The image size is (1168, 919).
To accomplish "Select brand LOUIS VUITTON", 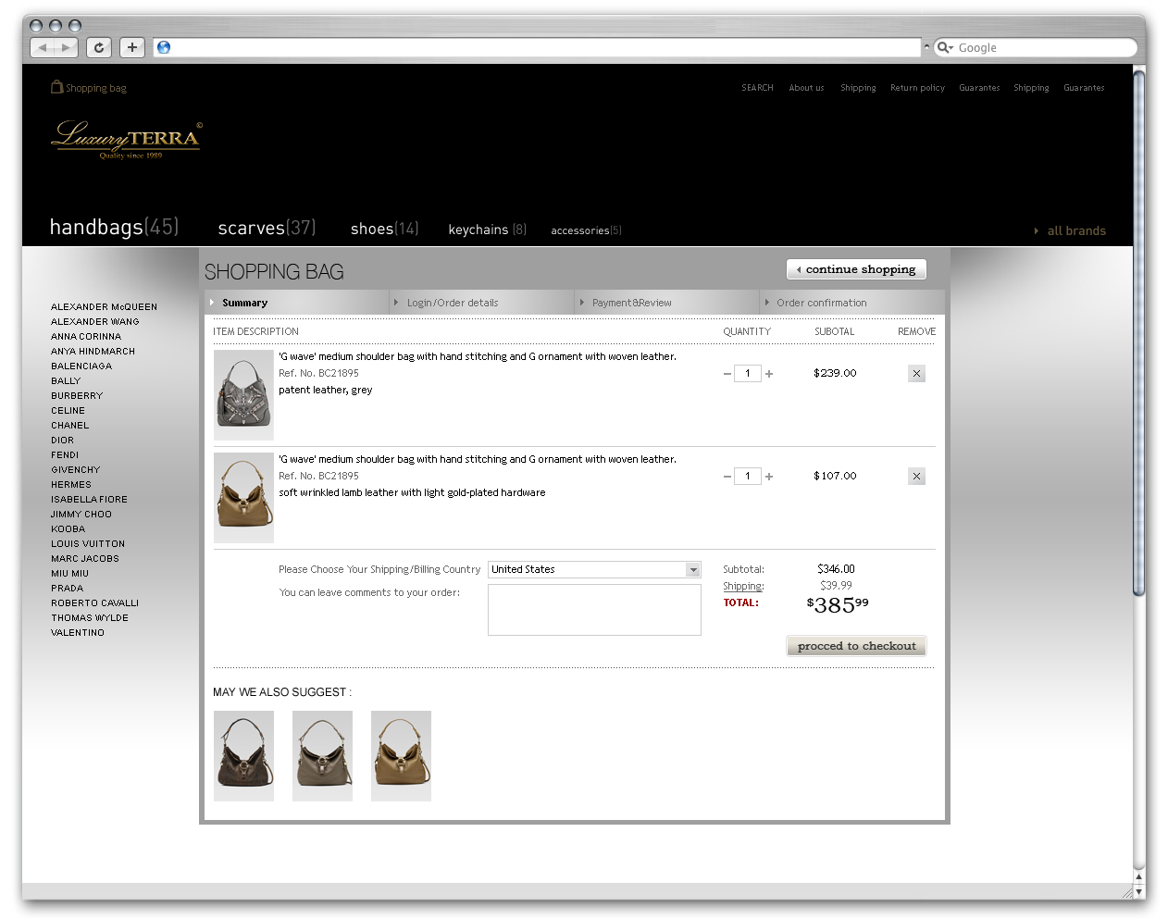I will pos(87,544).
